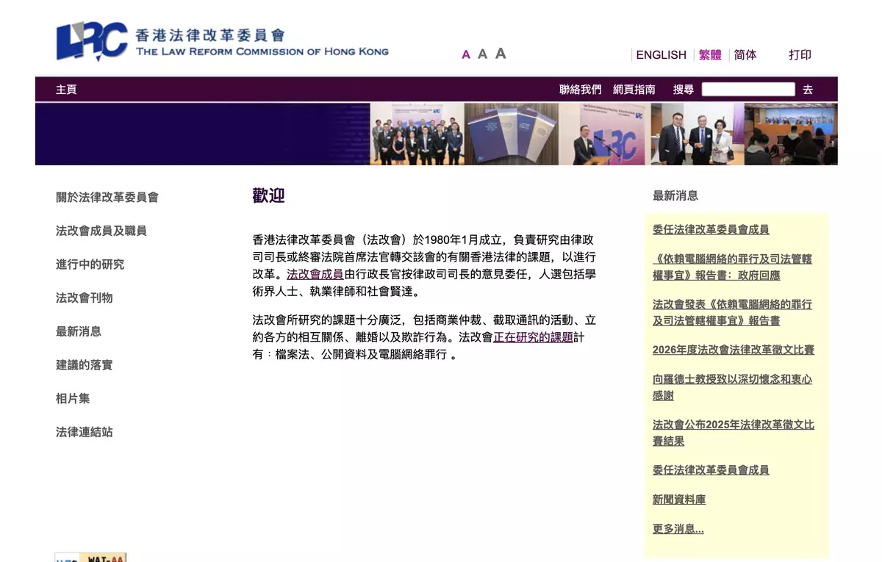The image size is (882, 562).
Task: Open 2026年度法改會法律改革徵文比賽 news item
Action: click(x=733, y=350)
